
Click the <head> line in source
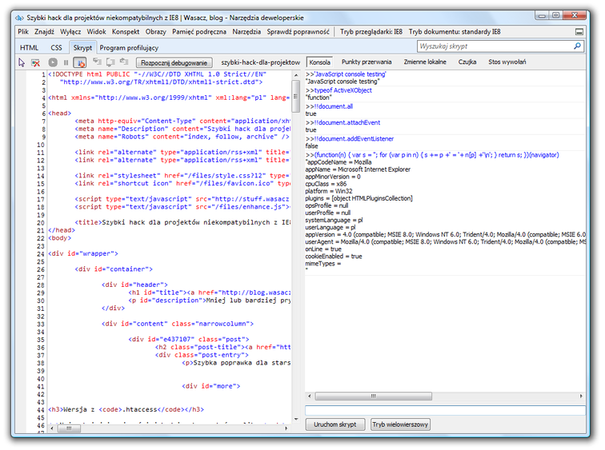[x=60, y=113]
